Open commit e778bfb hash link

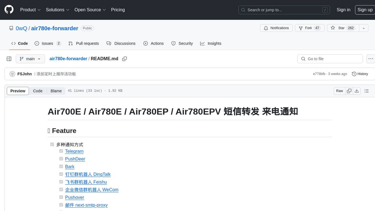(x=319, y=74)
